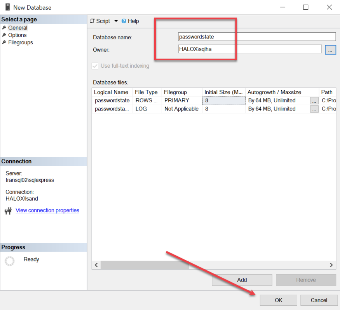Click the LOG file type cell
Screen dimensions: 340x310
(147, 109)
